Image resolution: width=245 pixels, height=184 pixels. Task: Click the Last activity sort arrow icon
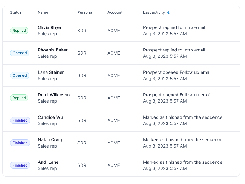pyautogui.click(x=169, y=12)
